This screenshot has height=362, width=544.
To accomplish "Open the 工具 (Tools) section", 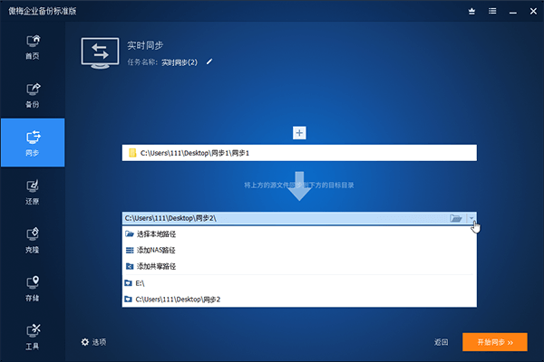I will (32, 335).
